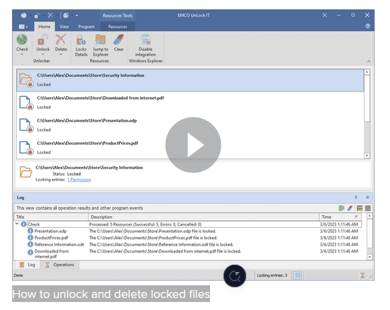Click the ribbon display options icon in title bar

324,15
